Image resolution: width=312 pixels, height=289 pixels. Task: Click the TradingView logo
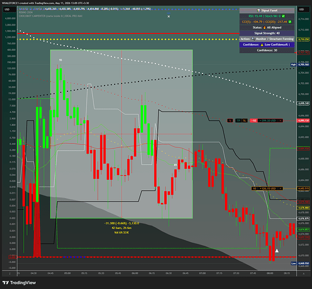[x=19, y=283]
